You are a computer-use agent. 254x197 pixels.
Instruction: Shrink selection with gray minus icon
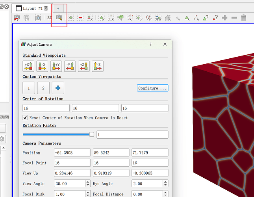tap(234, 18)
